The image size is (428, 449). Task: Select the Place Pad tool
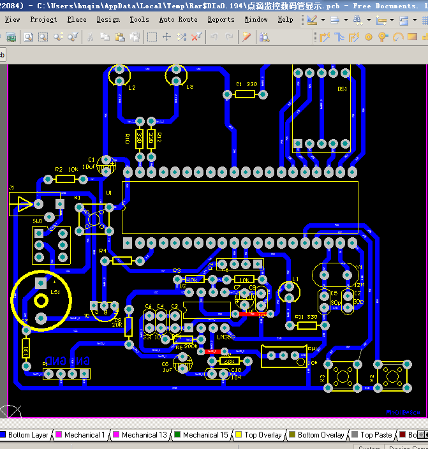tap(369, 37)
